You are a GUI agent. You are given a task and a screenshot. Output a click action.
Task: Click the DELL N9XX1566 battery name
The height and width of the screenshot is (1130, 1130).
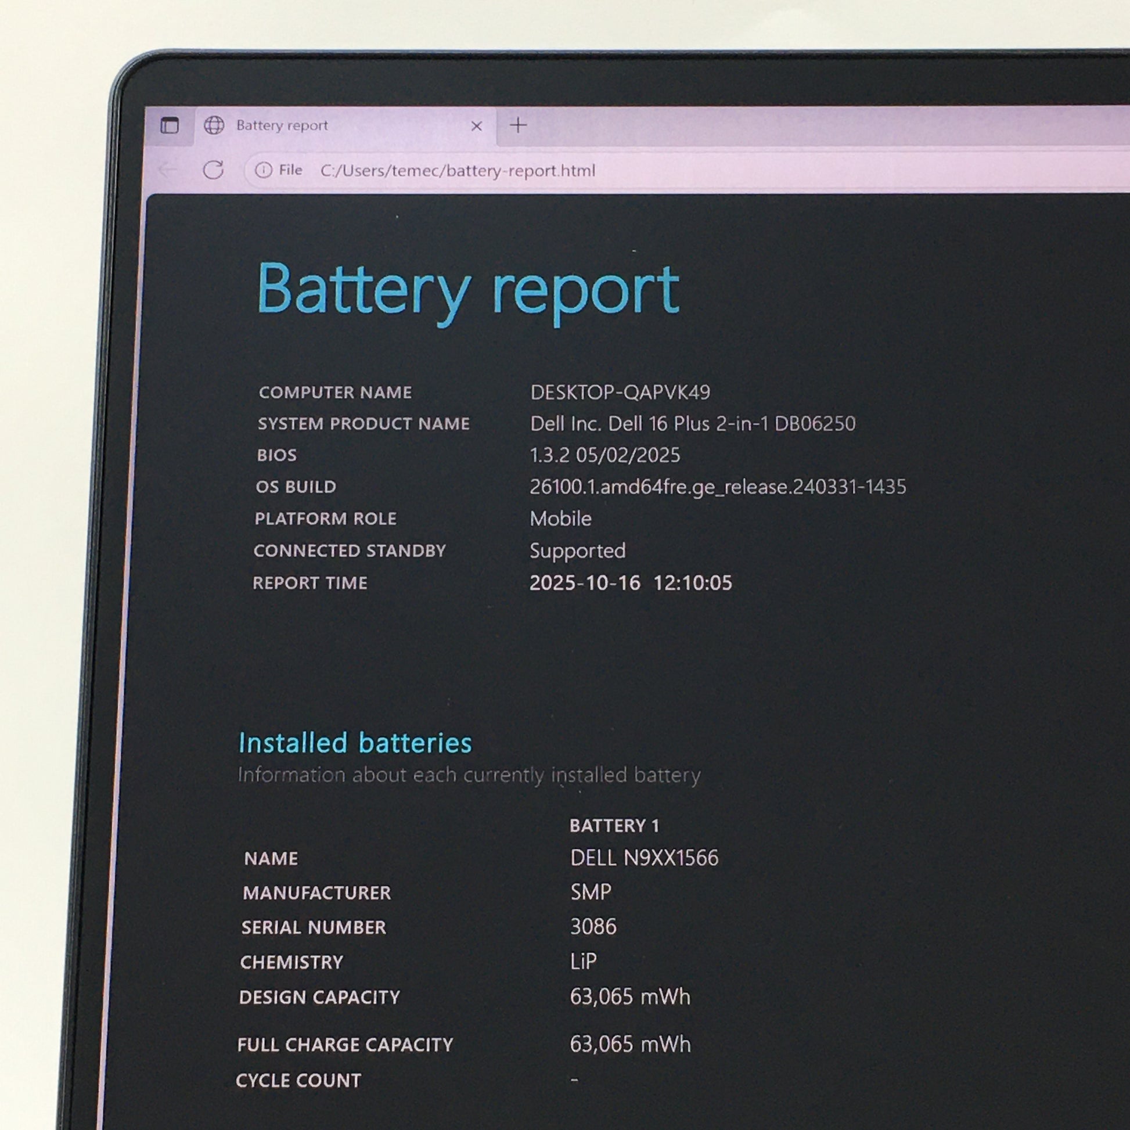tap(644, 858)
